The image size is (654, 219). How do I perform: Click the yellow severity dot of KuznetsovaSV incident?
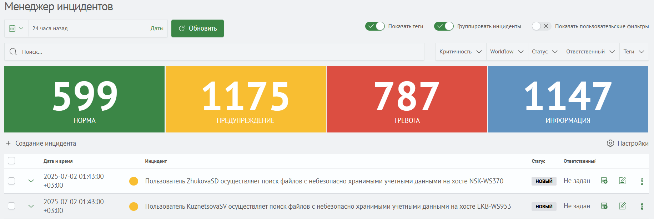click(x=134, y=207)
